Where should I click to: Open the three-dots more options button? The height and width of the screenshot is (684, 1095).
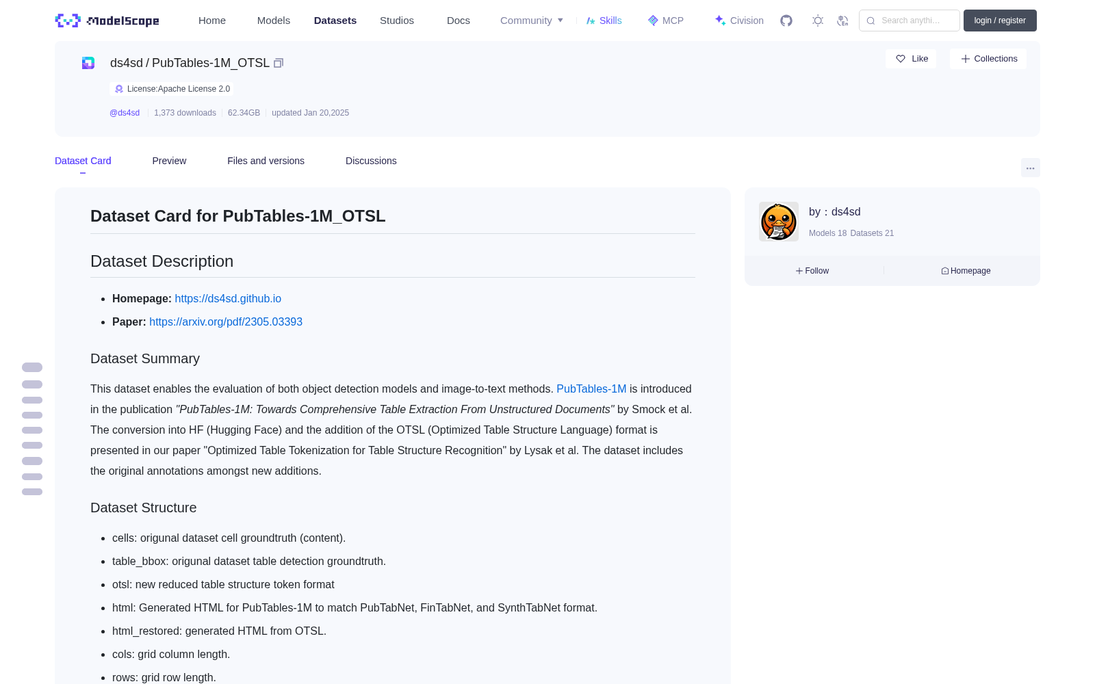click(1030, 168)
